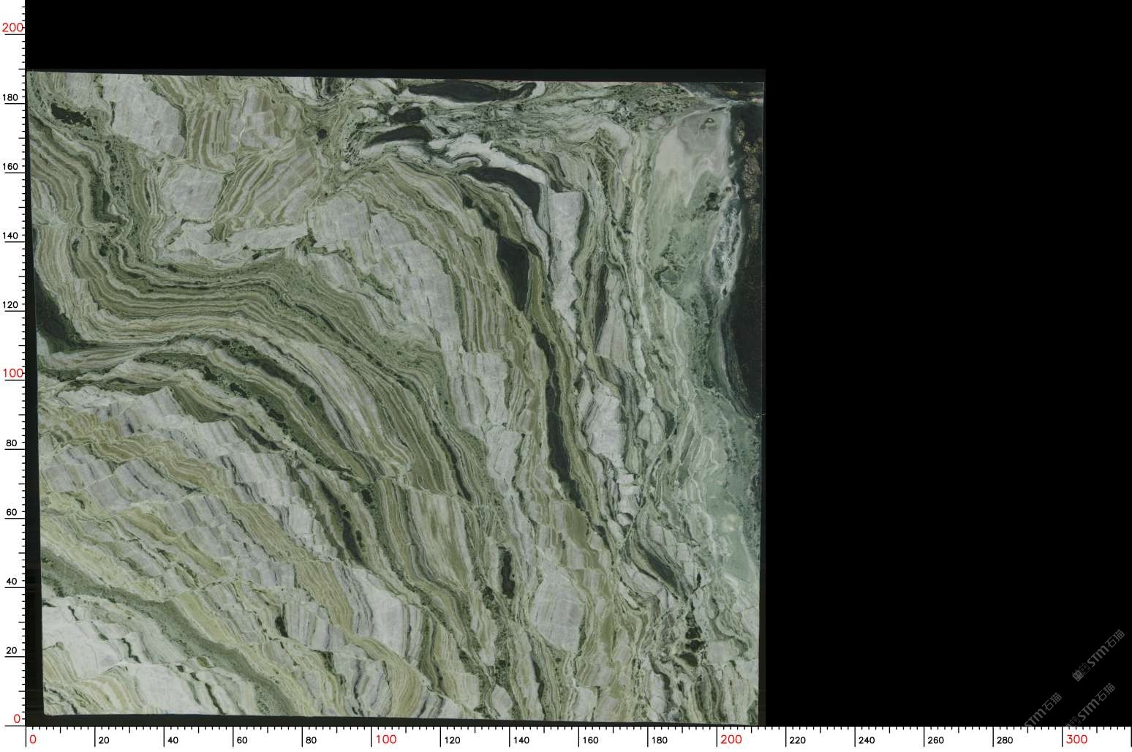
Task: Click the 20 label on the bottom ruler
Action: 104,740
